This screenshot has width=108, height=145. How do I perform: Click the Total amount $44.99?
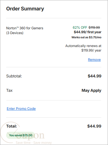[x=94, y=126]
